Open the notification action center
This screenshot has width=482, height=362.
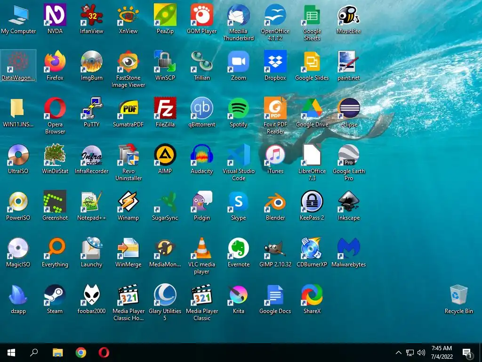coord(467,354)
